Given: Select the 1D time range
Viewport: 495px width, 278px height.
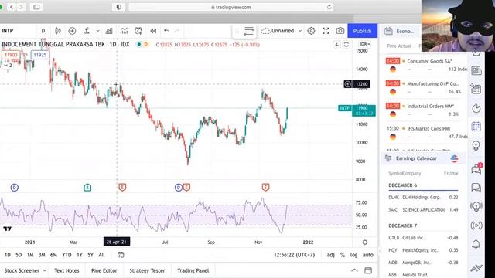Looking at the screenshot, I should point(8,255).
